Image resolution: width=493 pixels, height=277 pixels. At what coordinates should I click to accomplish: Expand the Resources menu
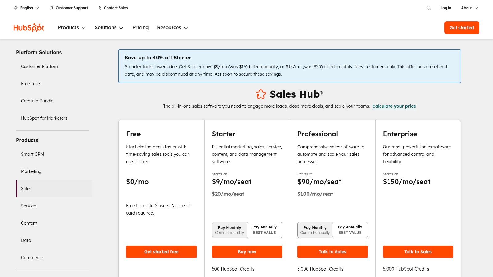coord(172,27)
